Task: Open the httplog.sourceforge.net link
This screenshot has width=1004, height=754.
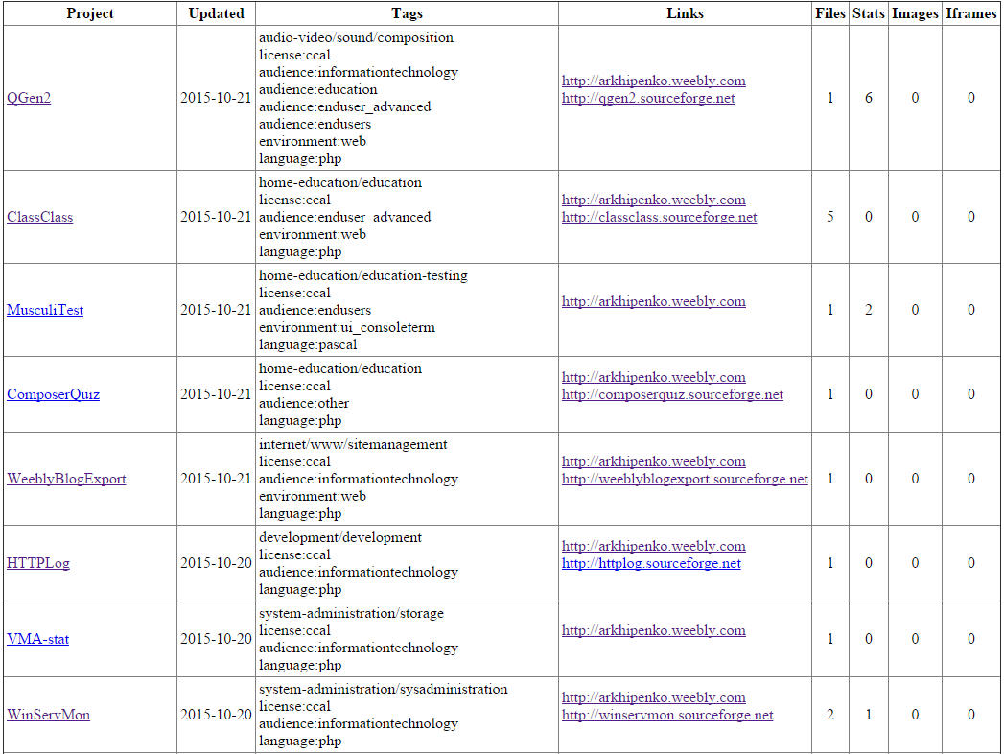Action: tap(651, 563)
